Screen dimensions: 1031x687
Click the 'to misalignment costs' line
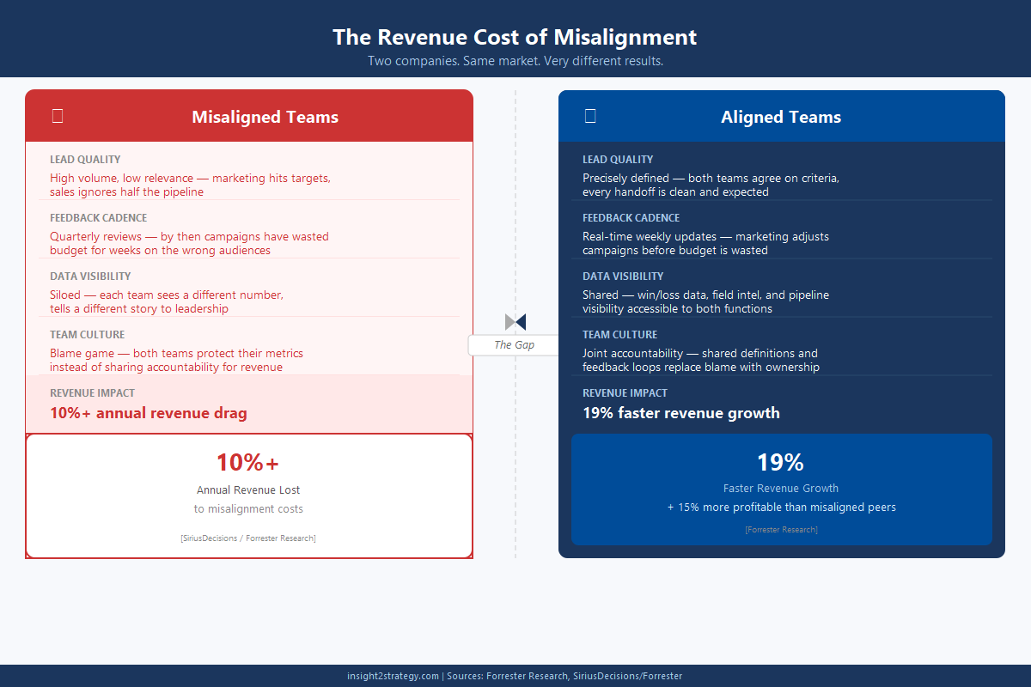pos(248,509)
